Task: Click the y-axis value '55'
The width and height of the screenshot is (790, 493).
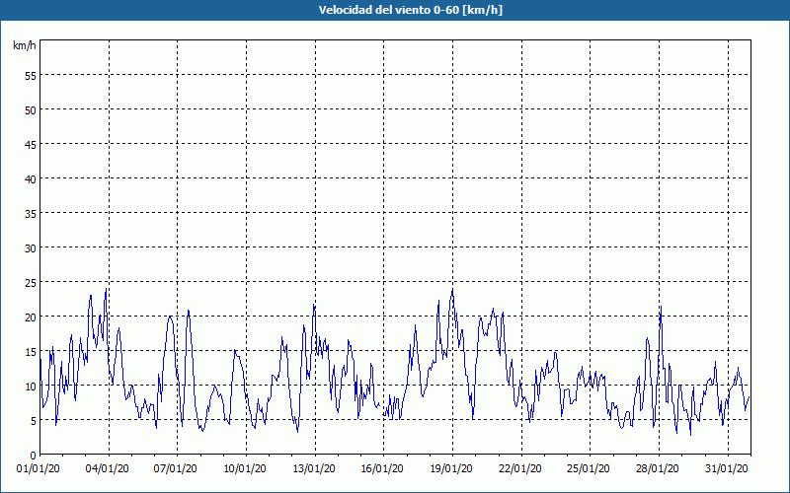Action: click(31, 75)
